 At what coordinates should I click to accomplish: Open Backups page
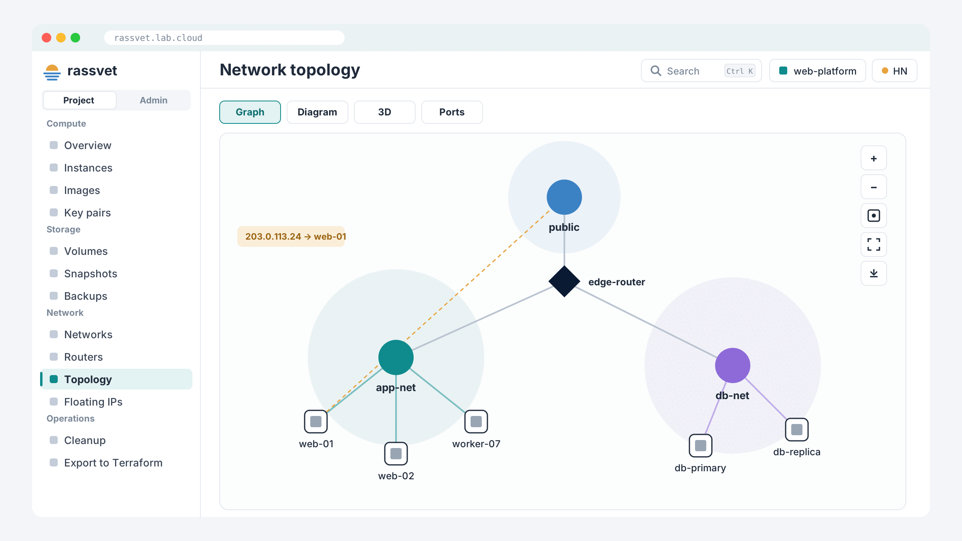116,296
